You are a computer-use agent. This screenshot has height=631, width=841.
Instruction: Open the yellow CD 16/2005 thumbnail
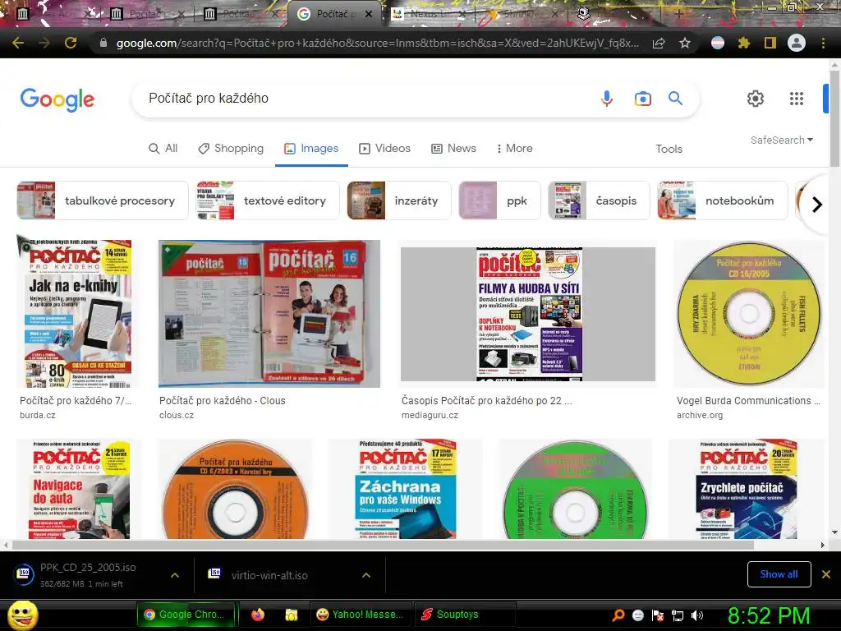(749, 314)
